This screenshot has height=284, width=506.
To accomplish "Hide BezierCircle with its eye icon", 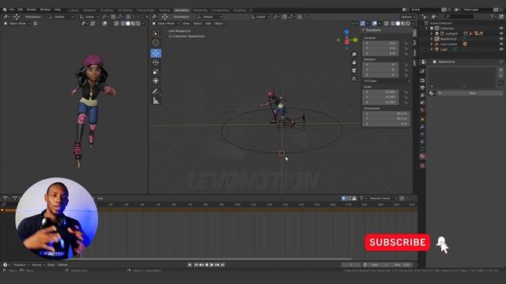I will click(x=501, y=39).
